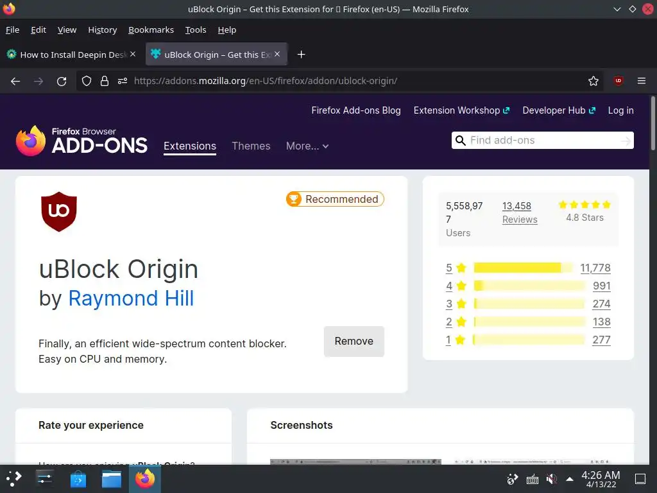Click the address bar URL
657x493 pixels.
coord(266,81)
